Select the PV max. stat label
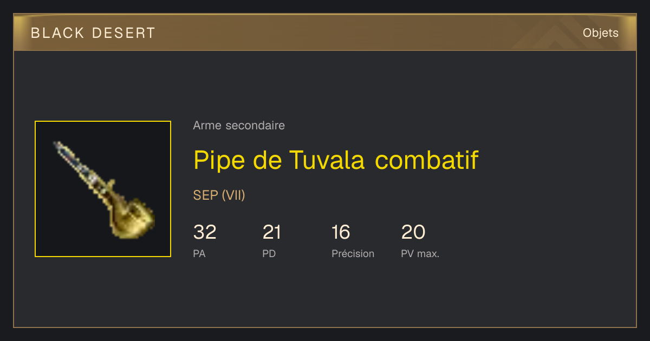The height and width of the screenshot is (341, 650). pos(420,253)
